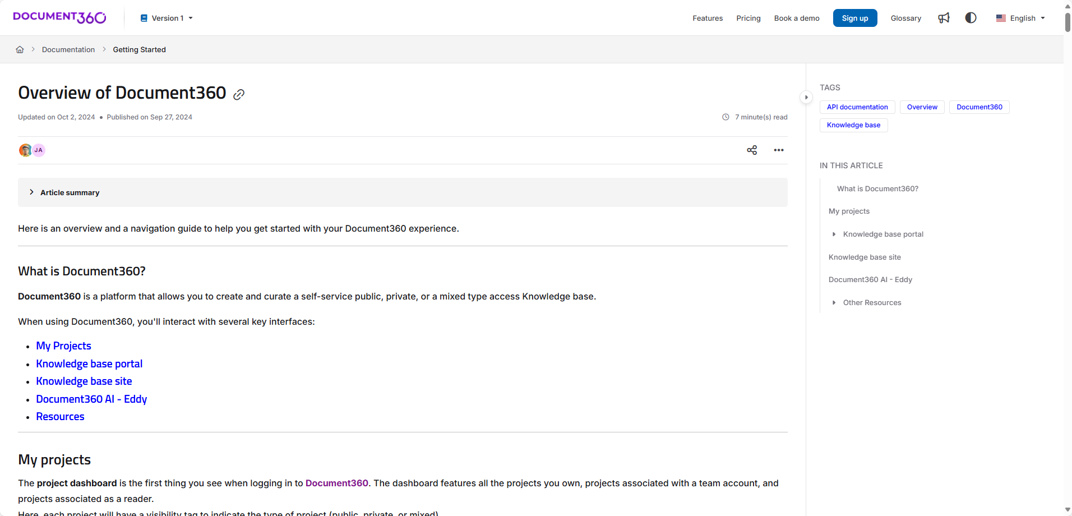The height and width of the screenshot is (516, 1072).
Task: Click the JA contributor avatar
Action: [x=39, y=150]
